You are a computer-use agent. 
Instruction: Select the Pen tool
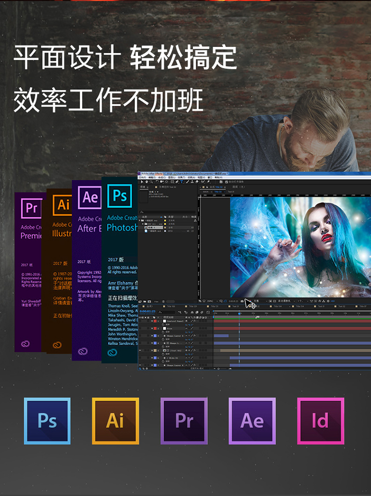177,182
